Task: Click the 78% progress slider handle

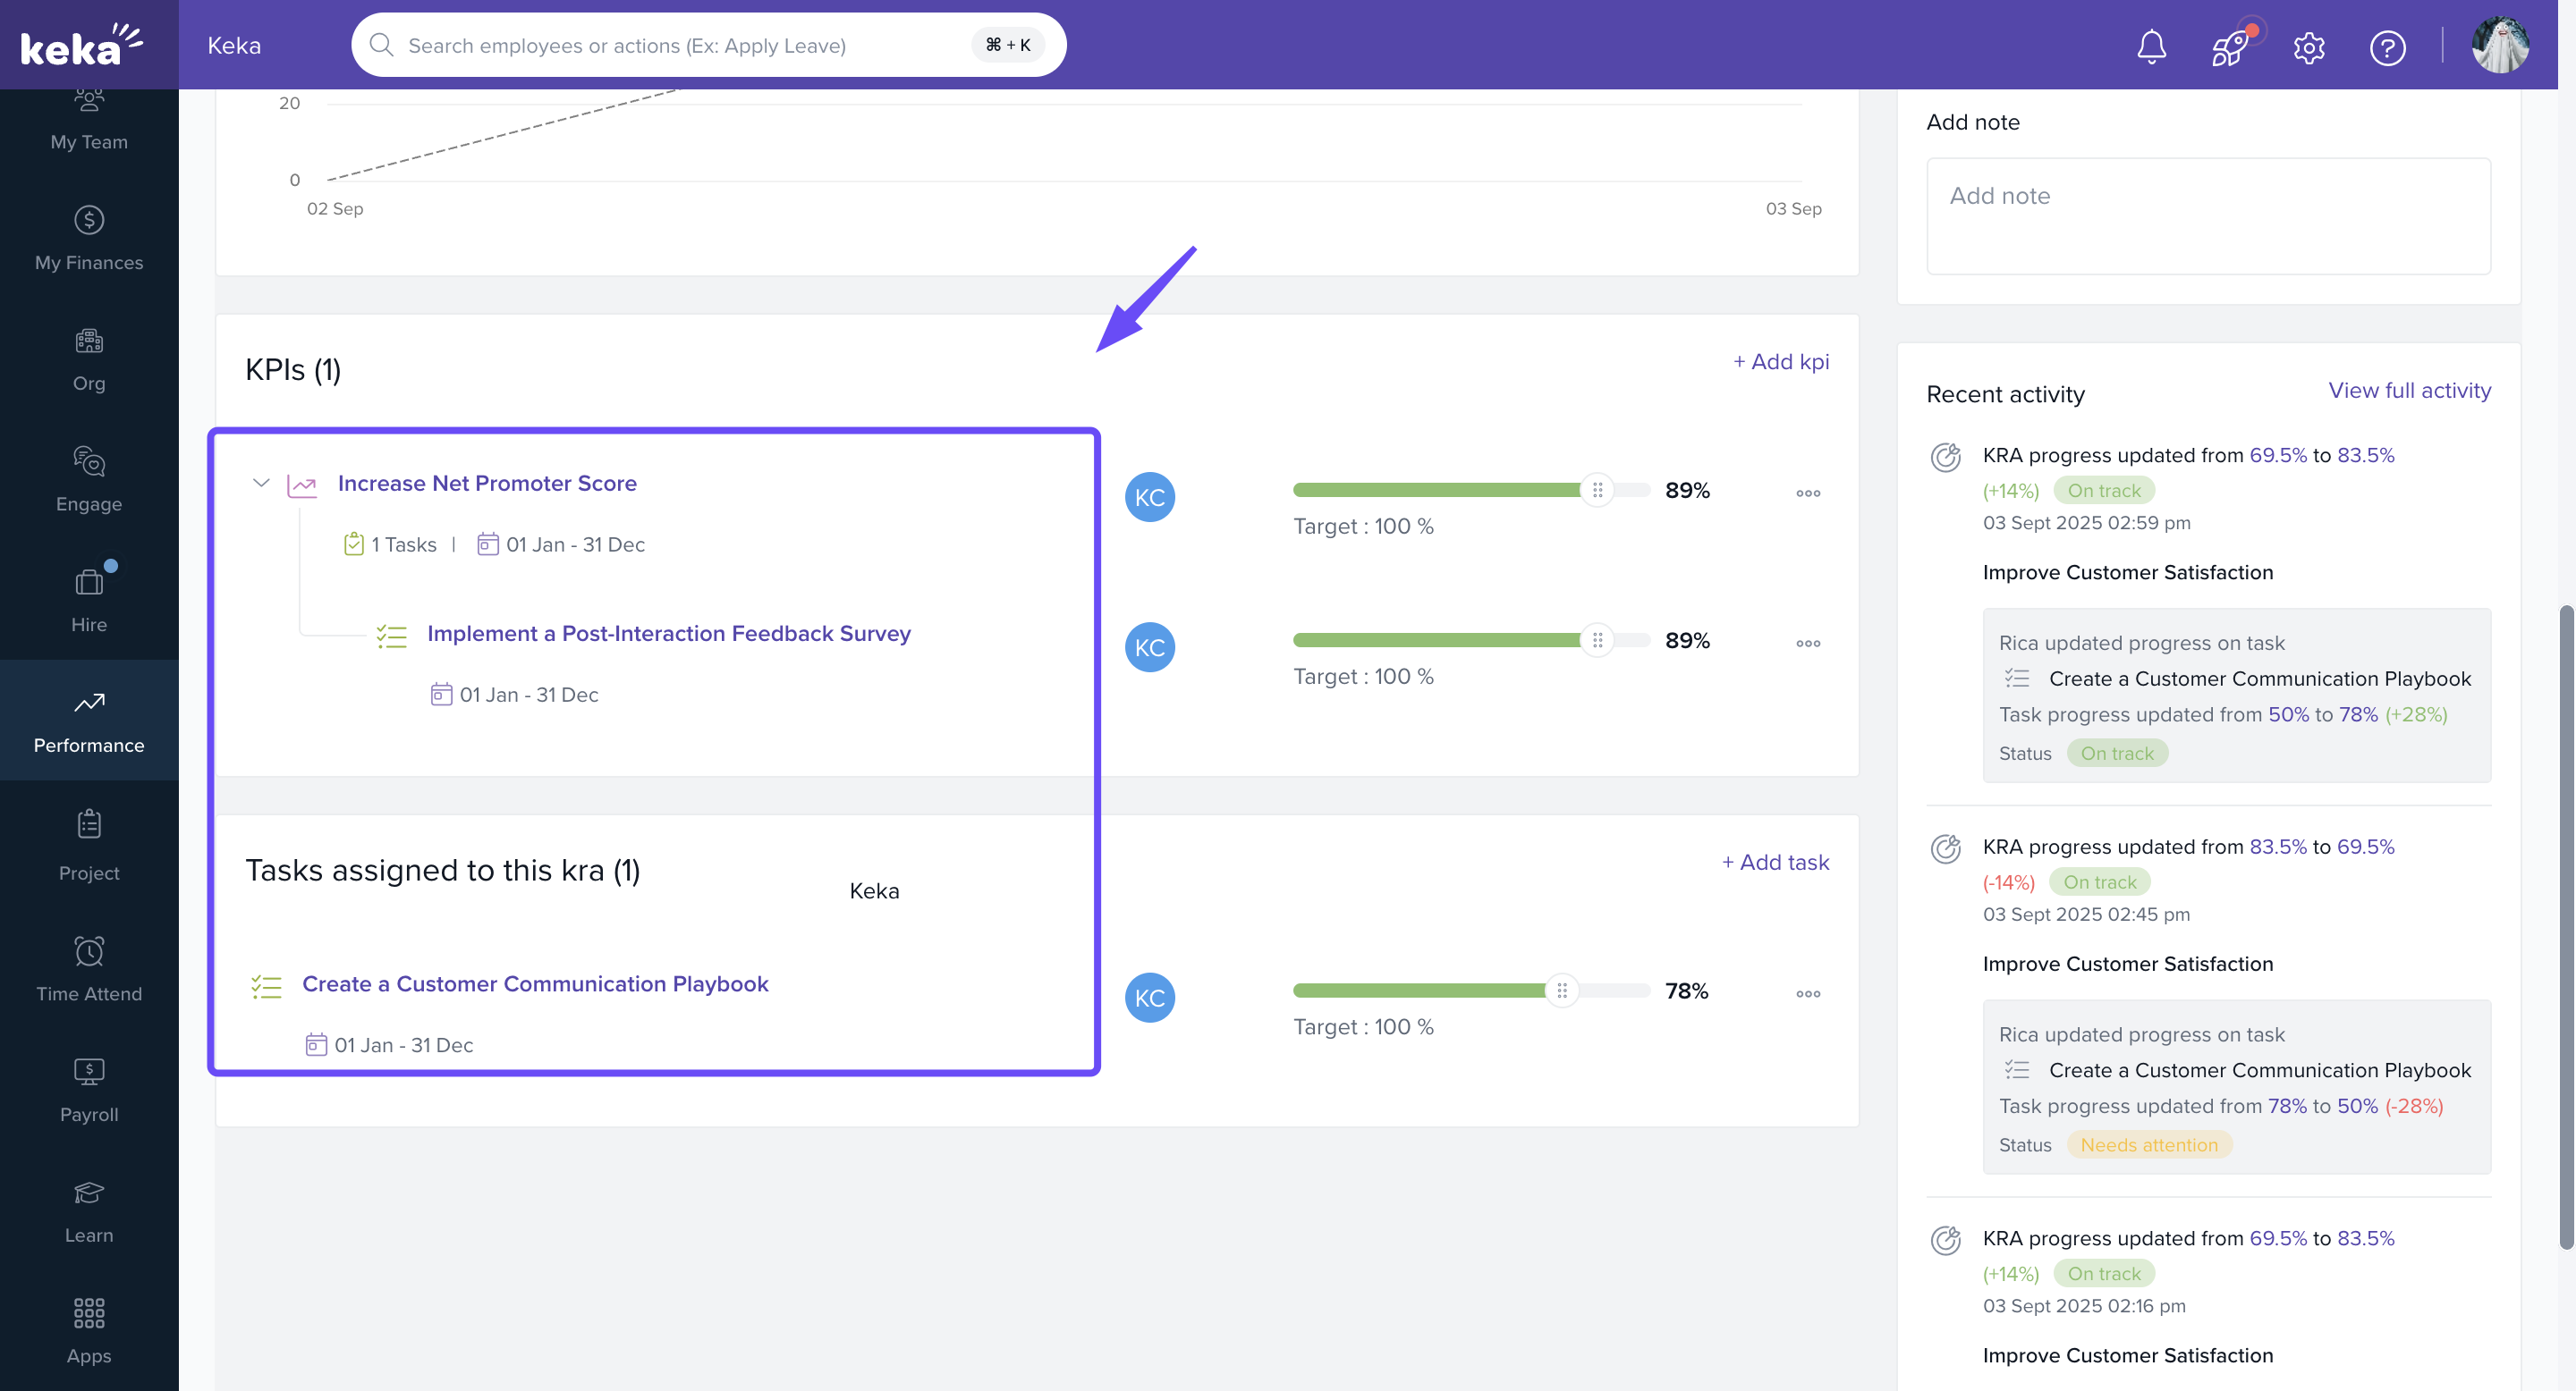Action: [1561, 991]
